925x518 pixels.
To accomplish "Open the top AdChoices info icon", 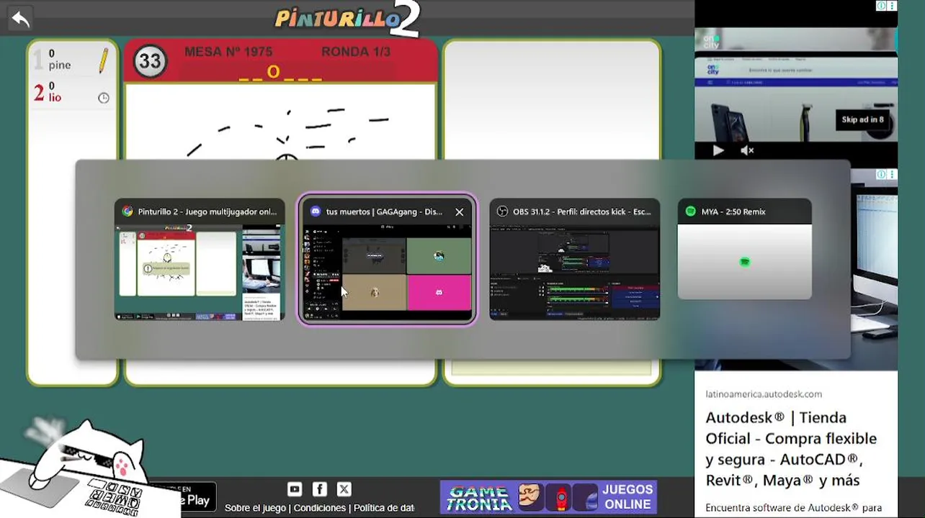I will [880, 6].
